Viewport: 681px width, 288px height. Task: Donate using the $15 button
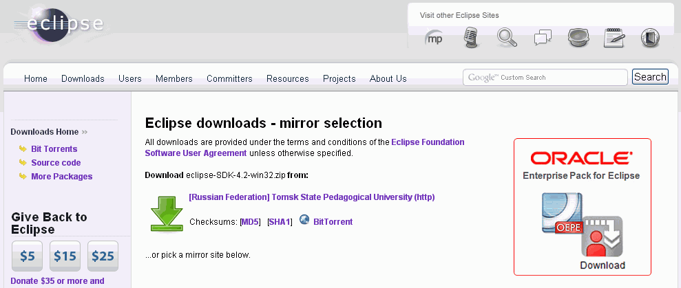[x=65, y=256]
